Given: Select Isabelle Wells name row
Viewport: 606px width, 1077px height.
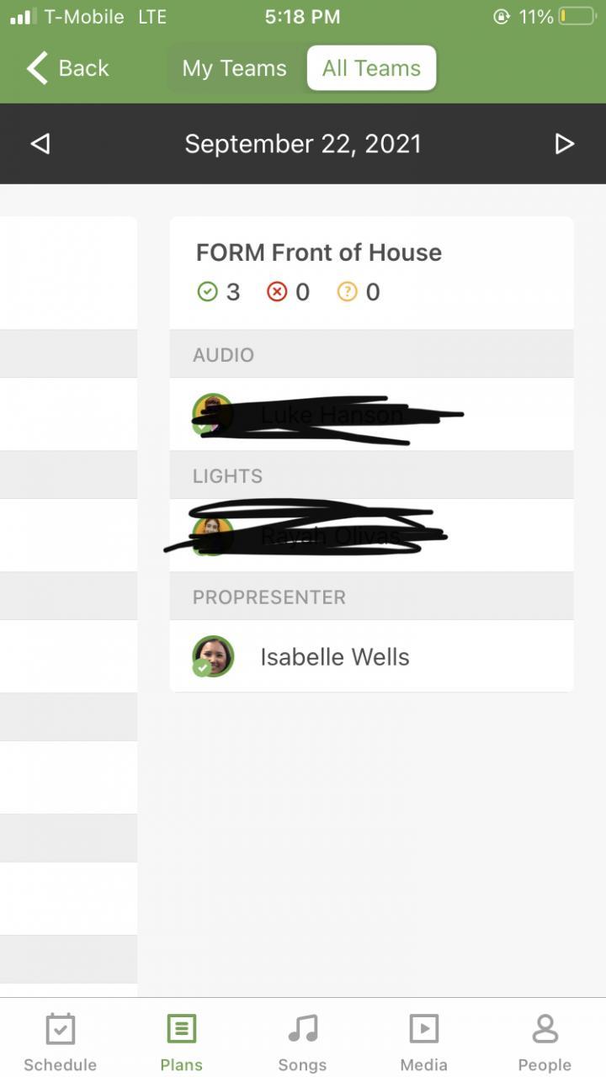Looking at the screenshot, I should click(x=334, y=657).
